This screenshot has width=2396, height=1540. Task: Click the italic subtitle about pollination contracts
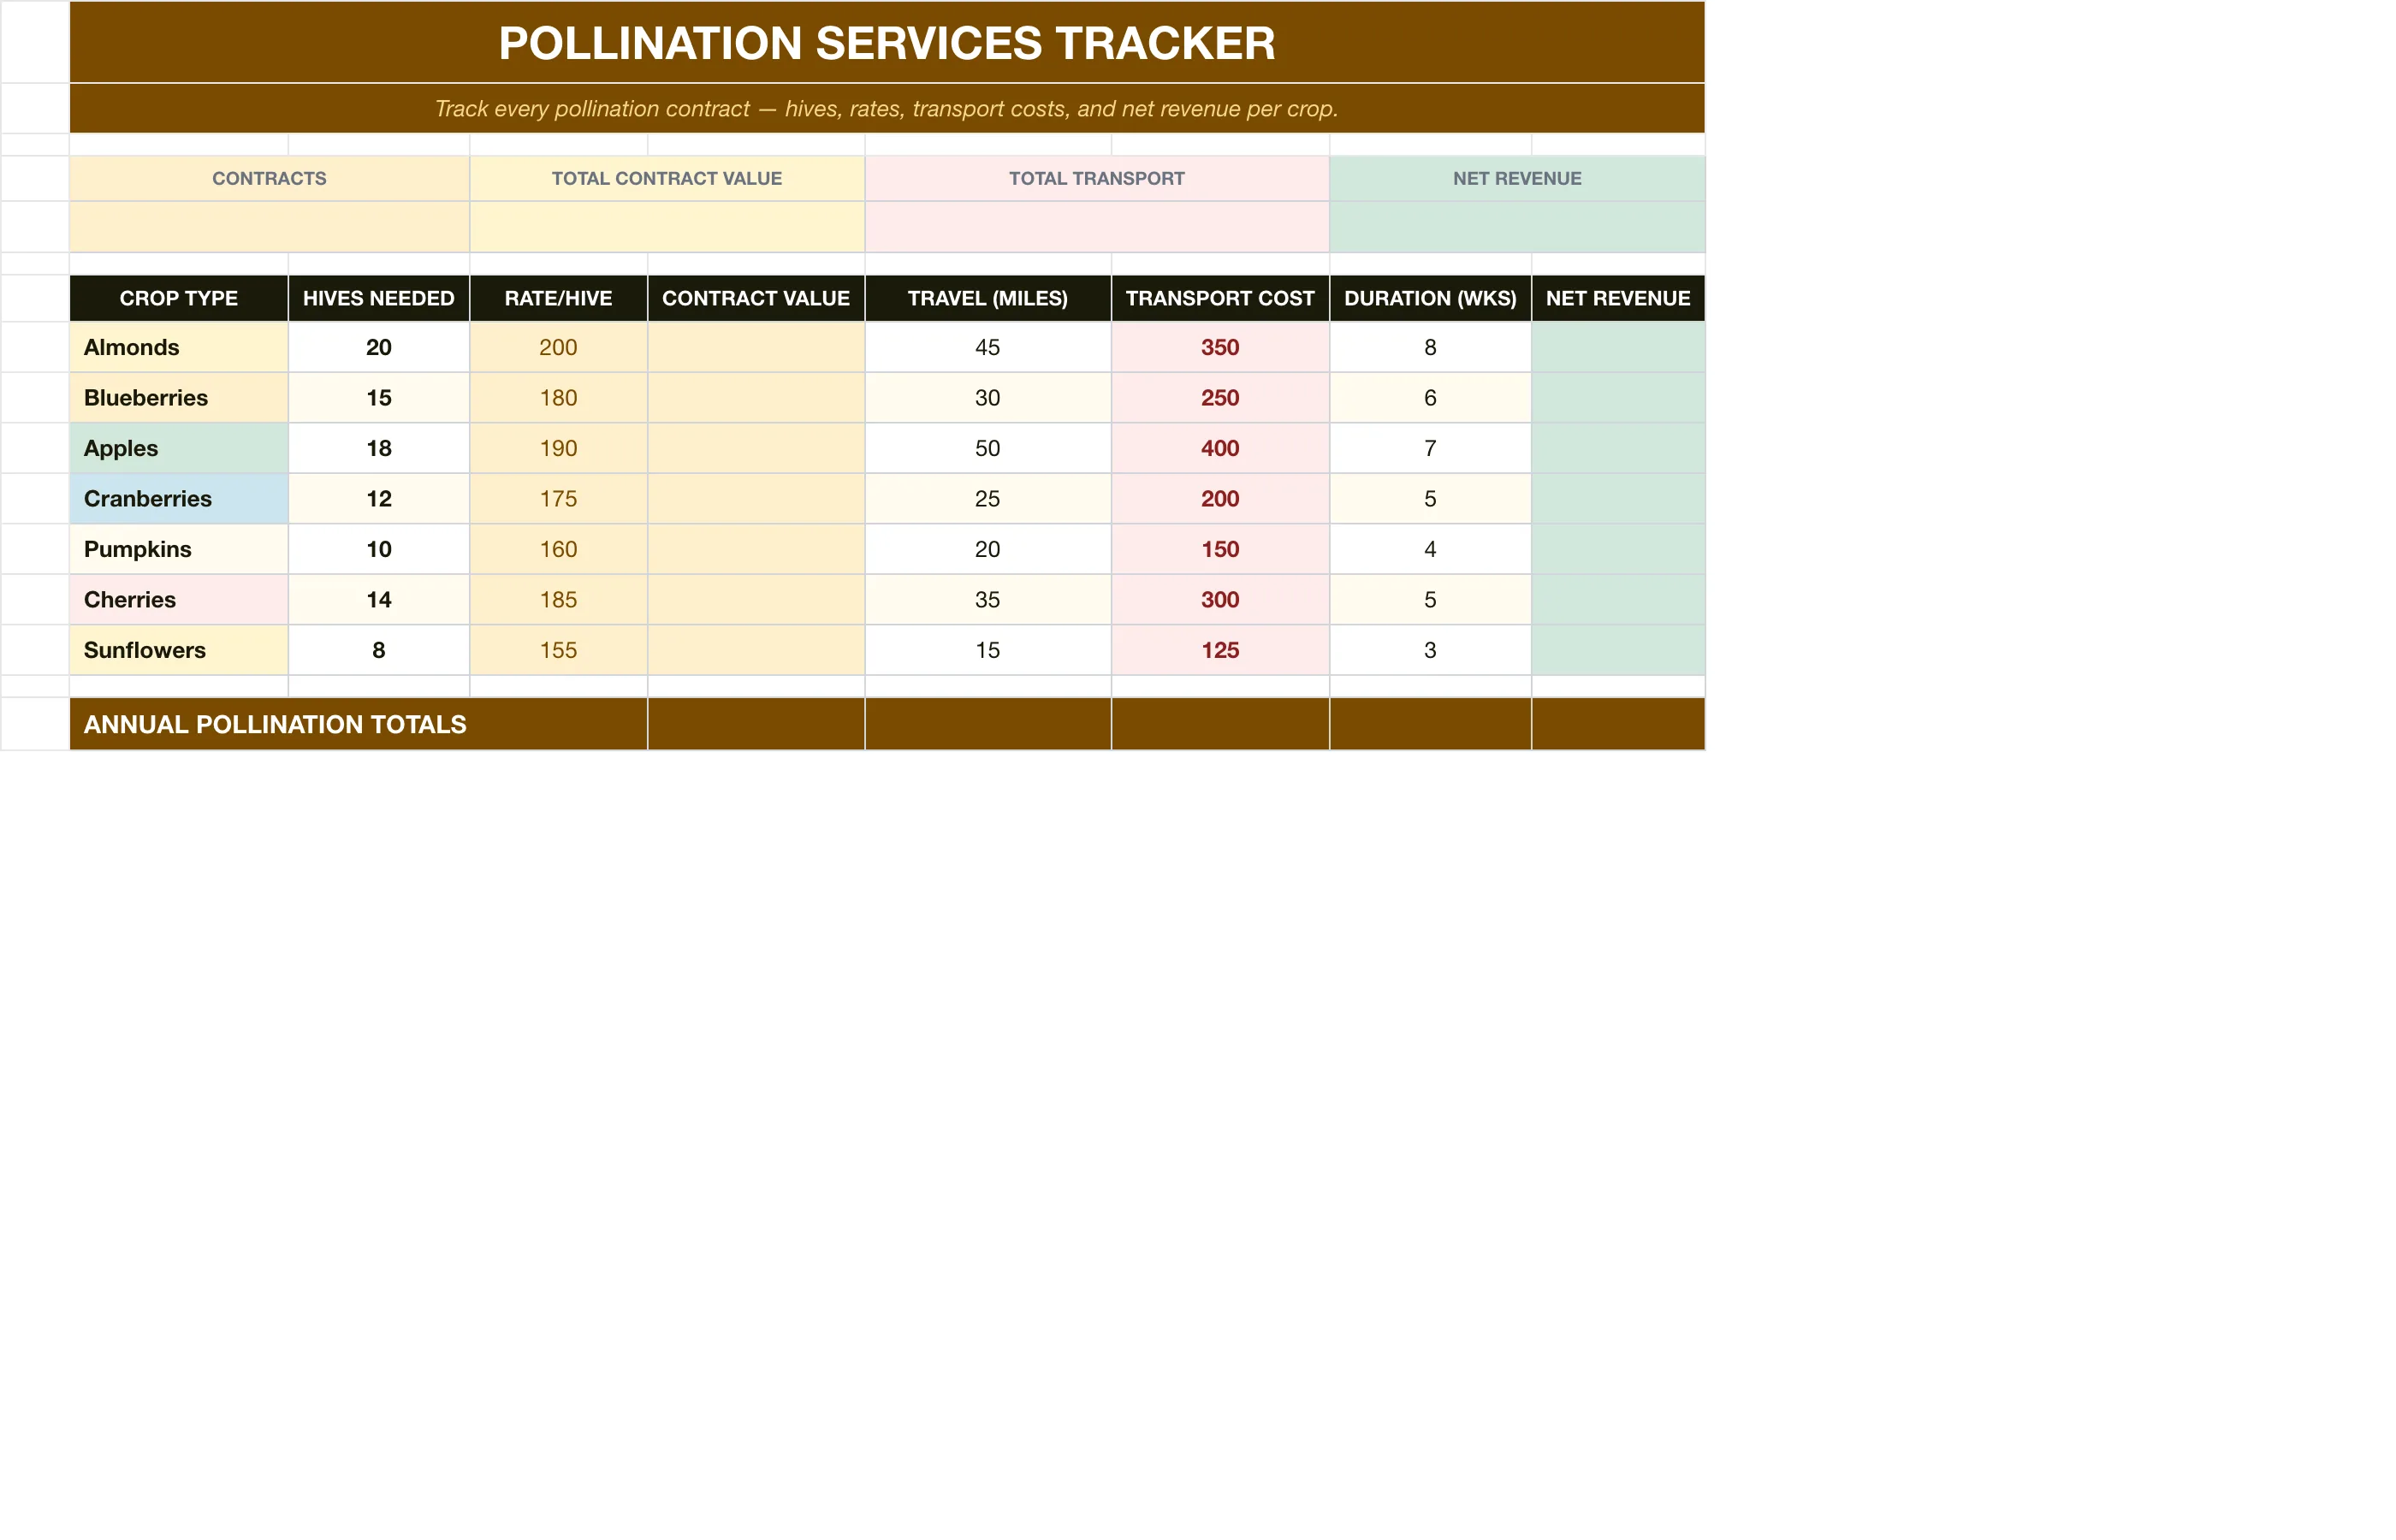tap(886, 108)
